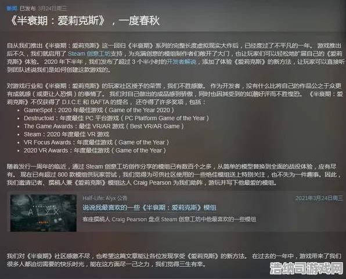Select the name Craig Pearson in the paragraph
Viewport: 346px width, 279px height.
(x=152, y=183)
